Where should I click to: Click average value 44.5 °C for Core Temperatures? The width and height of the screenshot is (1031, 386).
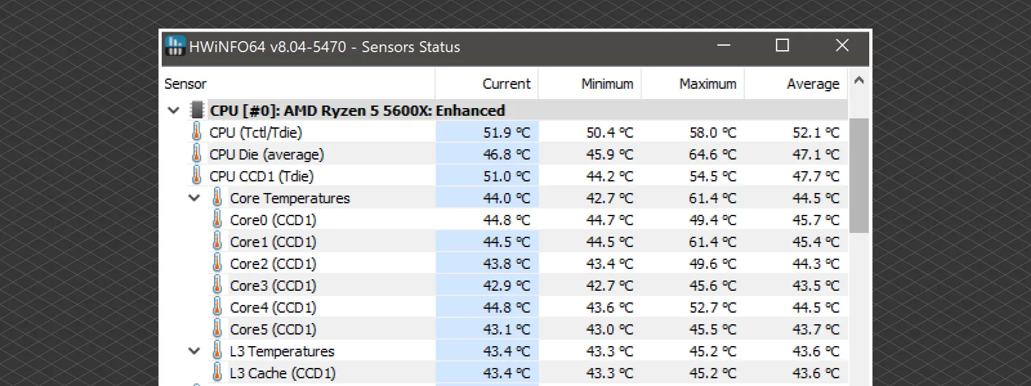coord(816,198)
